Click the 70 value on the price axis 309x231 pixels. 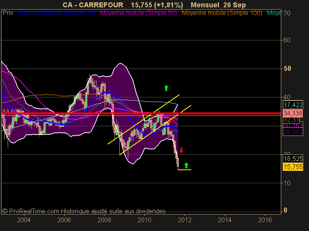287,13
